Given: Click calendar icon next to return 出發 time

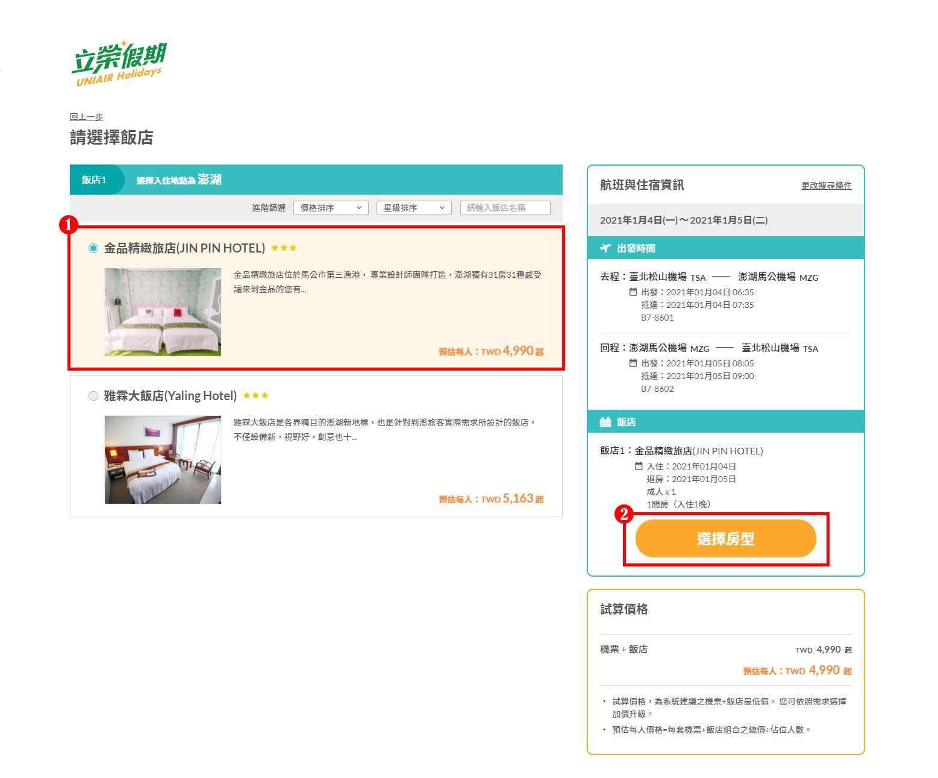Looking at the screenshot, I should (633, 363).
